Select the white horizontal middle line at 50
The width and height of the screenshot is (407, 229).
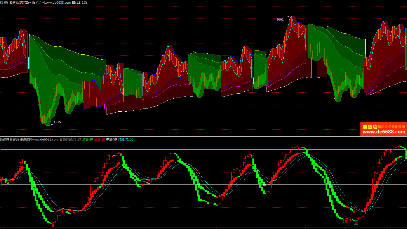(203, 184)
